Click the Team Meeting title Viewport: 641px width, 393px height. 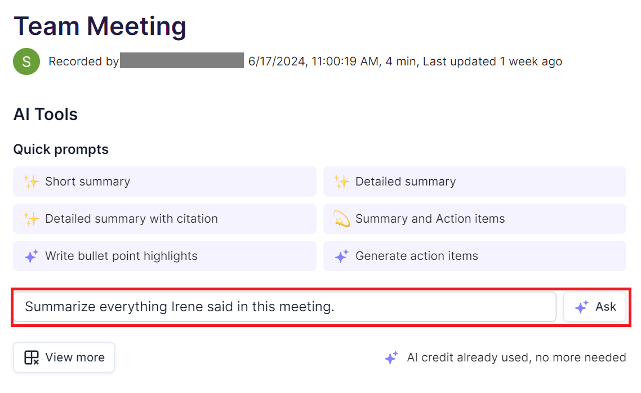(x=100, y=27)
